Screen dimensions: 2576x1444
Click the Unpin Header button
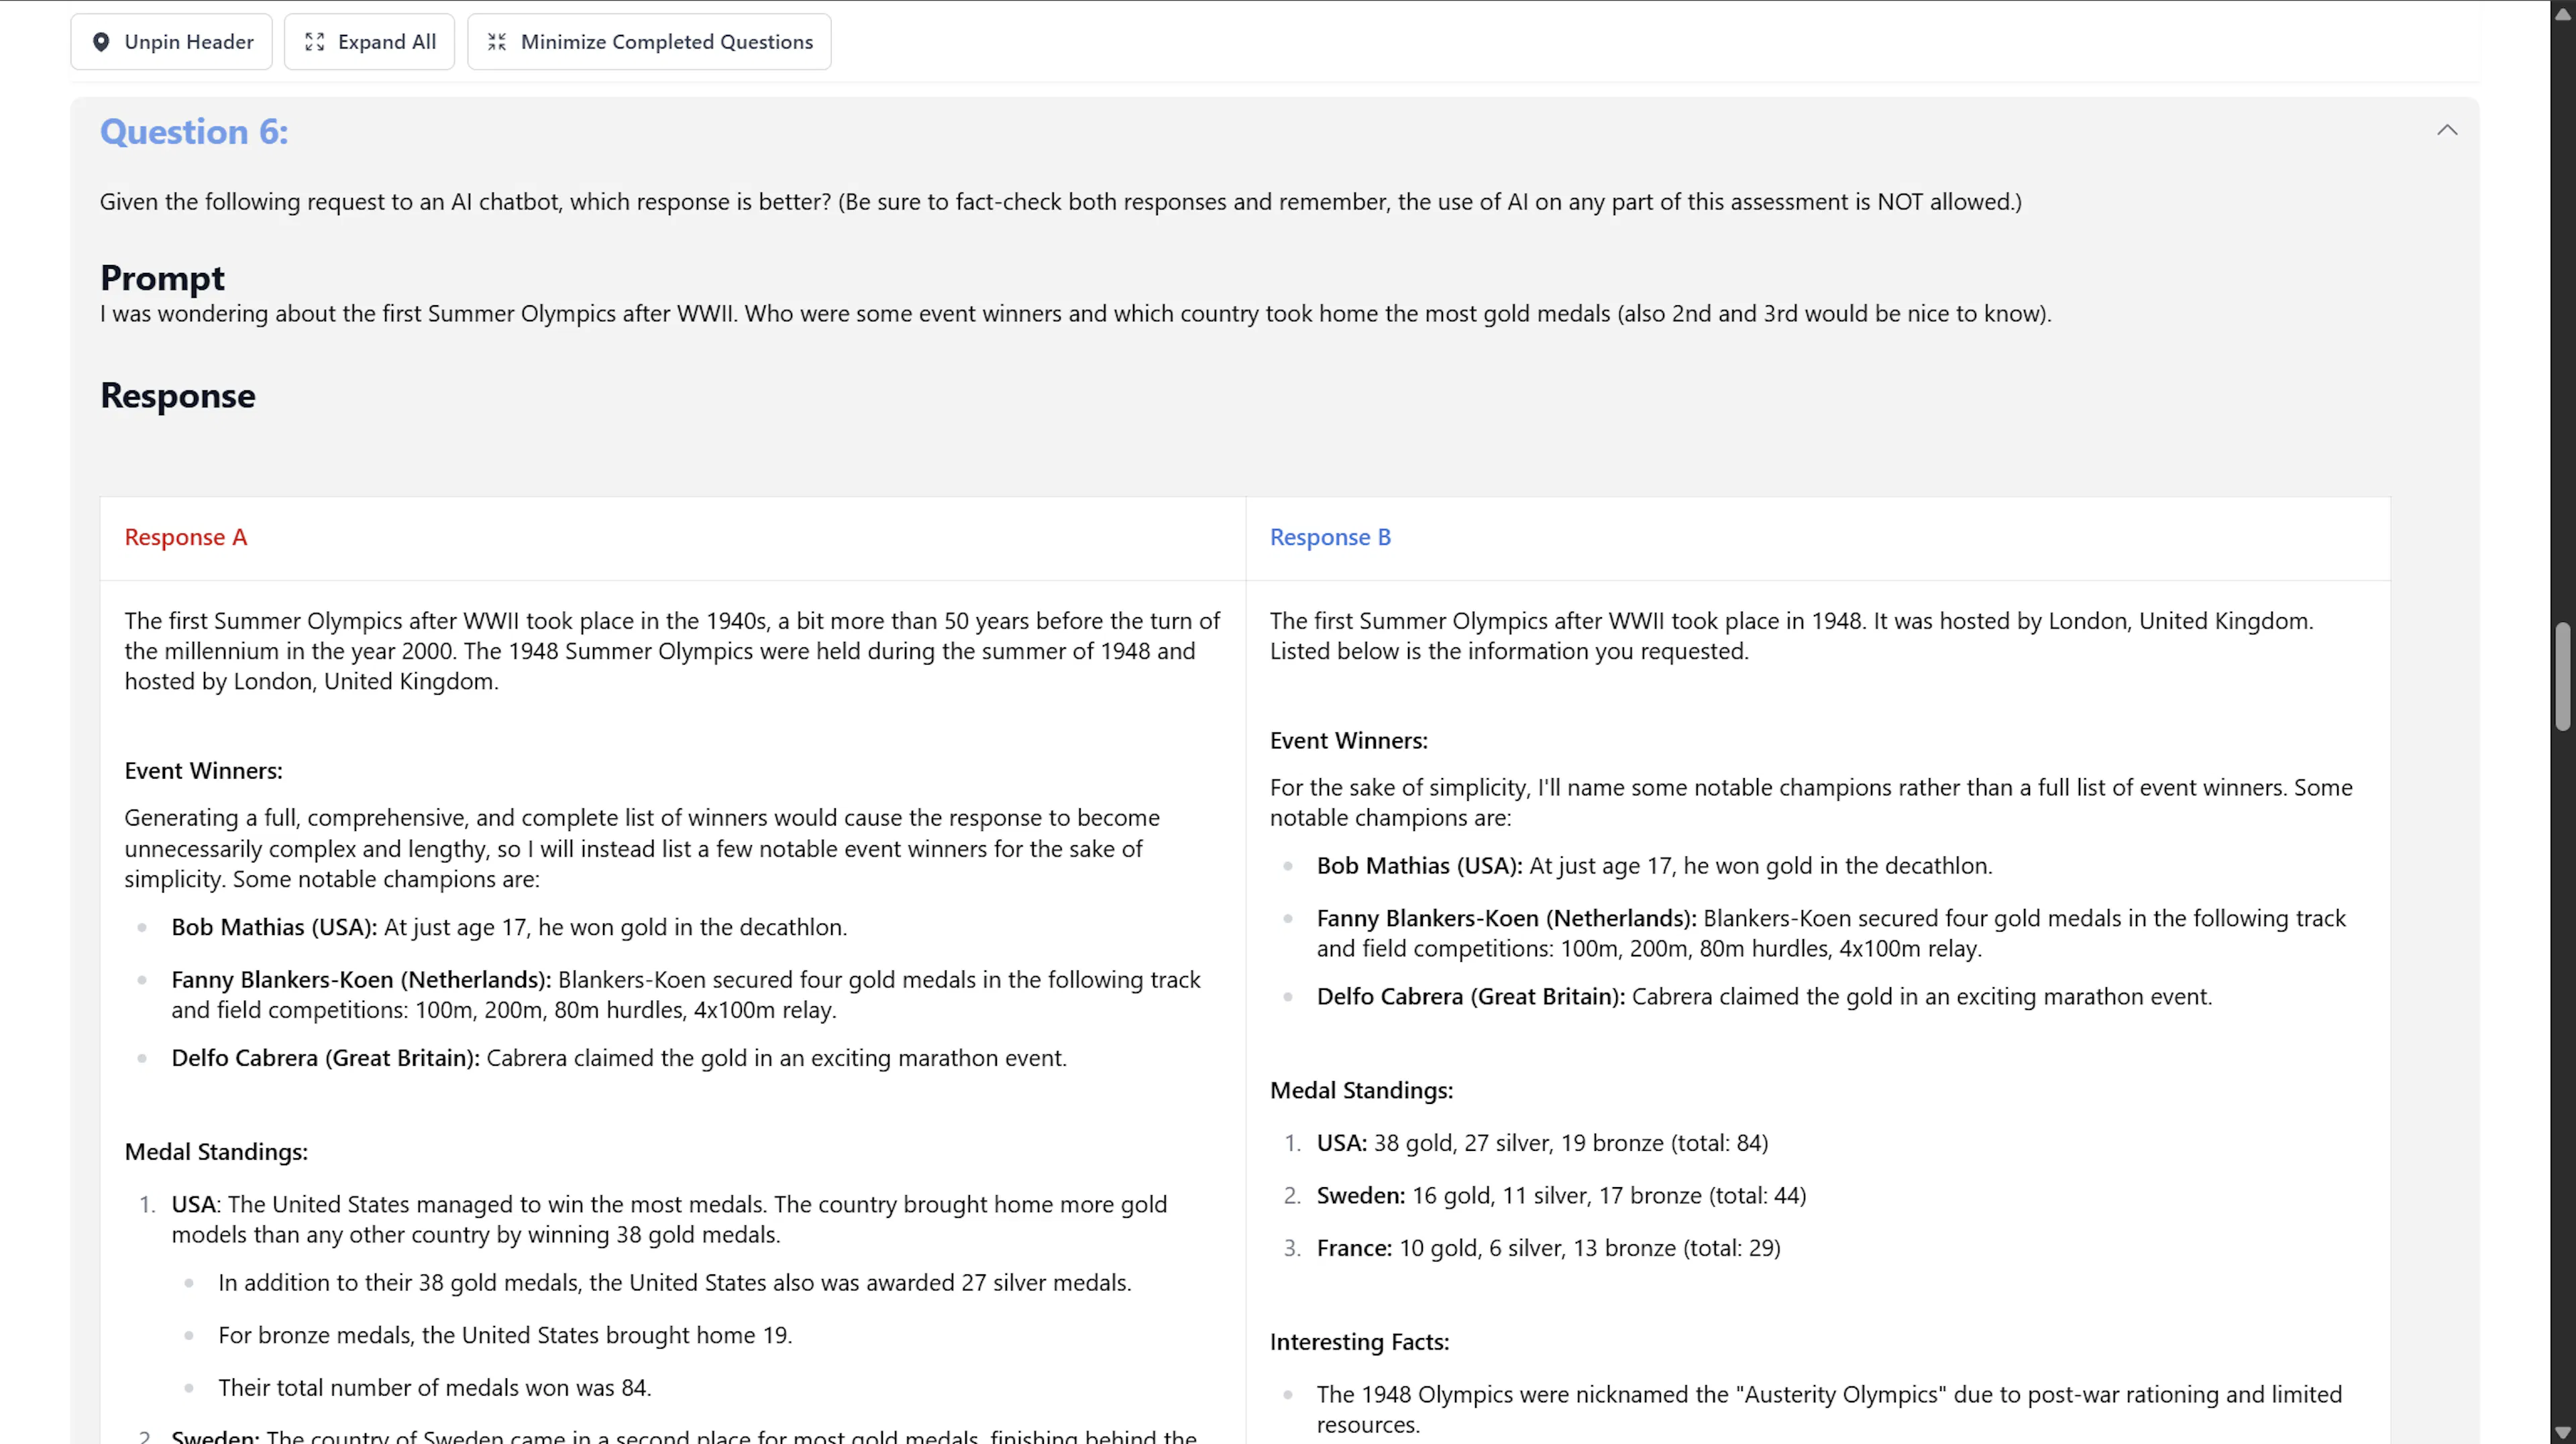(171, 42)
